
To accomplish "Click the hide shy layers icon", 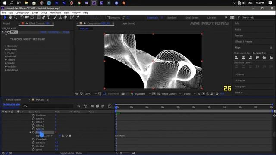I will click(x=92, y=106).
